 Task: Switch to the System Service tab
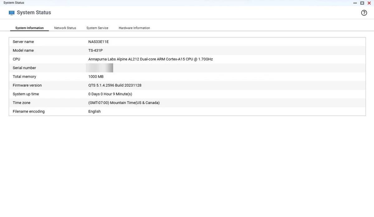(97, 28)
